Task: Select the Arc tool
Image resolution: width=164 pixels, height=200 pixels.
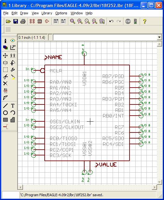Action: click(x=13, y=113)
